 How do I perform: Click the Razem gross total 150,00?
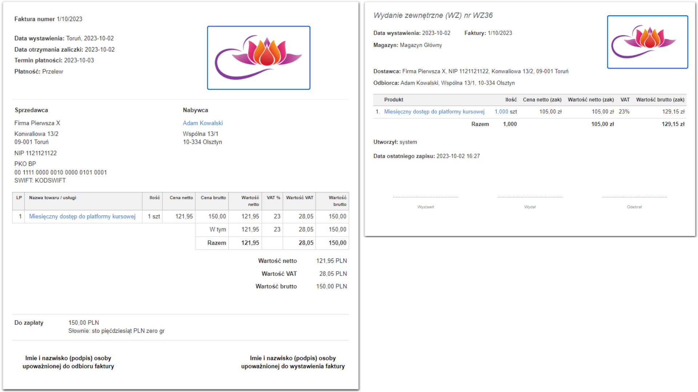coord(337,243)
